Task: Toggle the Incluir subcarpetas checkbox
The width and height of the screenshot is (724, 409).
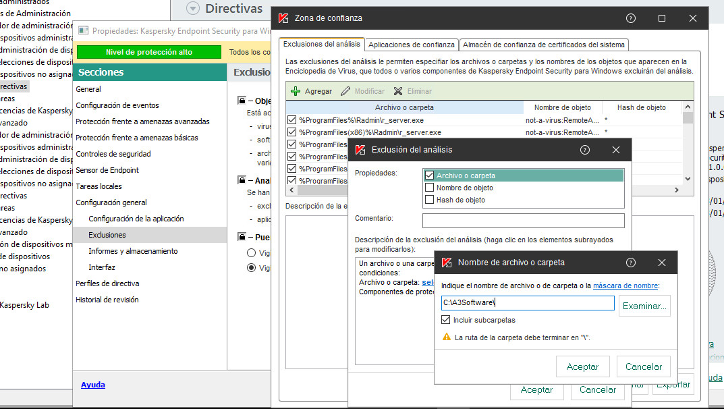Action: [x=446, y=320]
